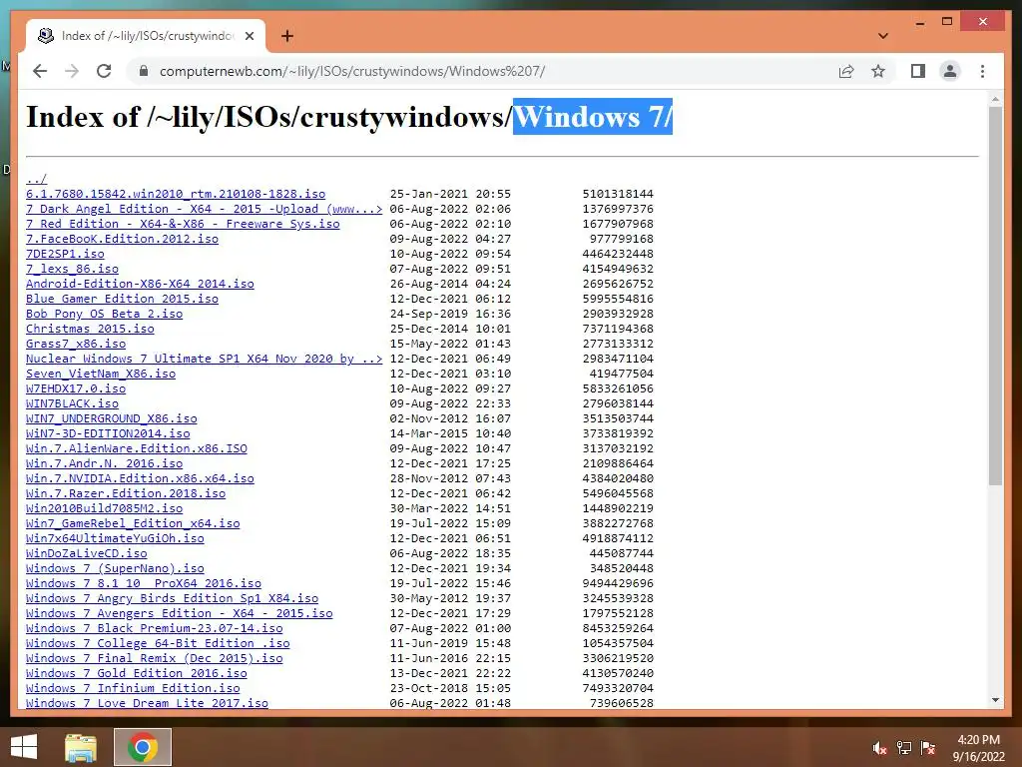Open File Explorer from taskbar
The height and width of the screenshot is (767, 1022).
[80, 747]
